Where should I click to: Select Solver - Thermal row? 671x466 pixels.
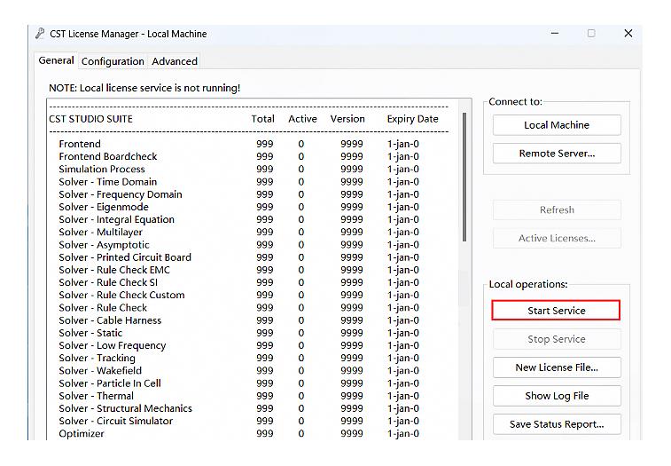(x=238, y=396)
